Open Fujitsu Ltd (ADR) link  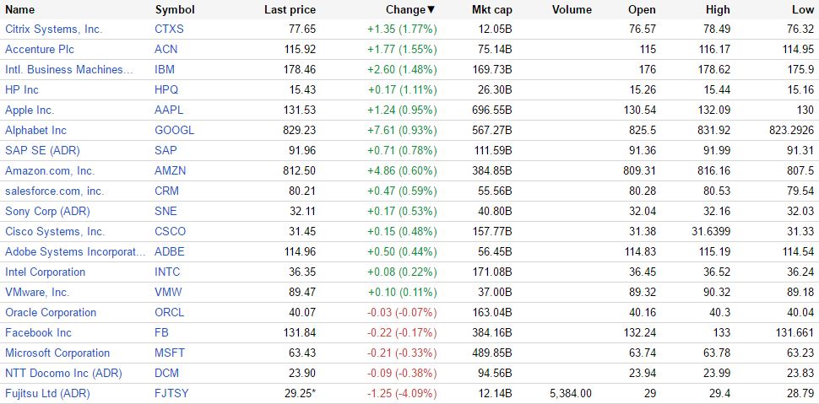click(x=47, y=393)
